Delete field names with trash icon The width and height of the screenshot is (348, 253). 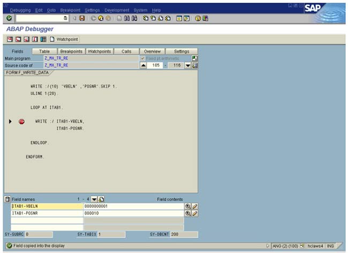[x=7, y=199]
